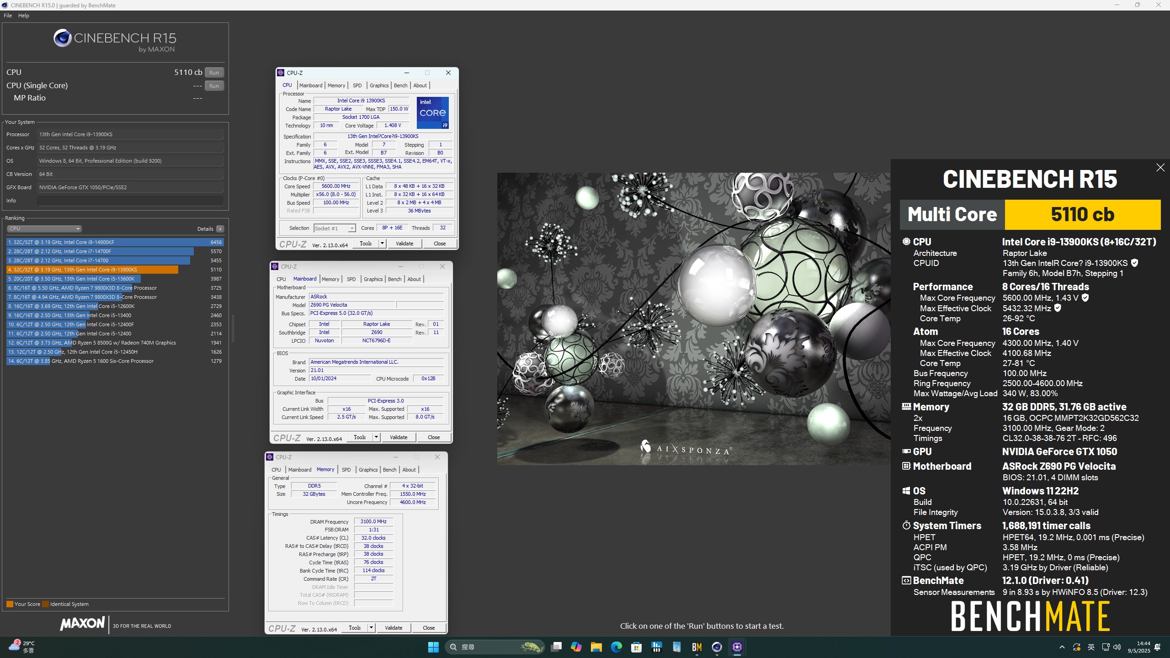Open File Explorer from the taskbar
1170x658 pixels.
[596, 647]
